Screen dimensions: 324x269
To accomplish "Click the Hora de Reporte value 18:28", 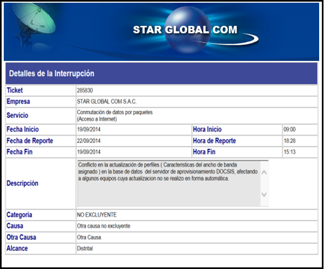I will click(290, 141).
